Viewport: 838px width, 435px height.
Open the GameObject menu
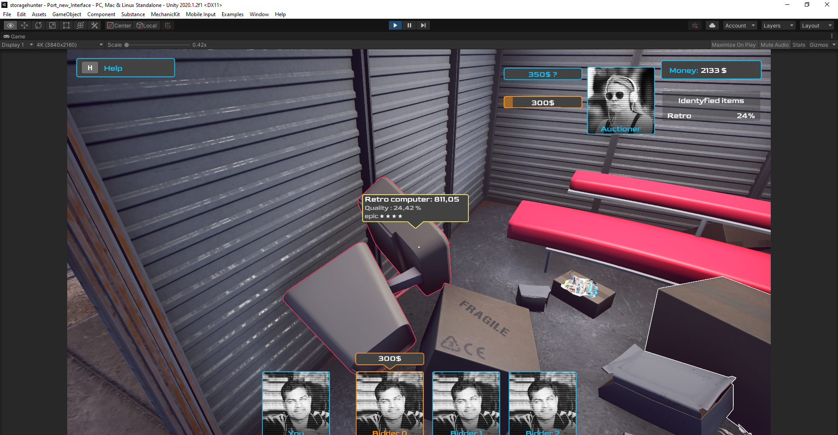pos(66,14)
